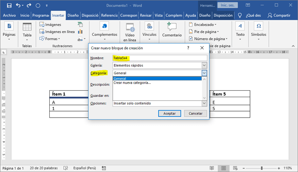
Task: Open the screenshot capture icon dropdown
Action: (x=81, y=39)
